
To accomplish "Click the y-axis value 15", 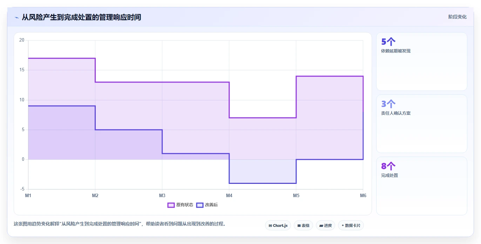I will click(x=22, y=70).
